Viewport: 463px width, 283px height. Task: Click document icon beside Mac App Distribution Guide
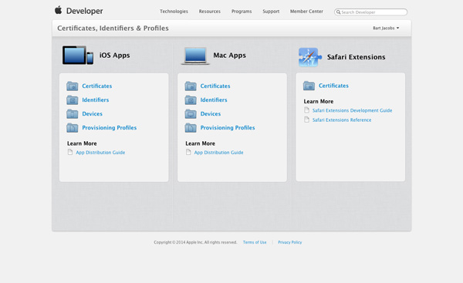click(x=188, y=152)
